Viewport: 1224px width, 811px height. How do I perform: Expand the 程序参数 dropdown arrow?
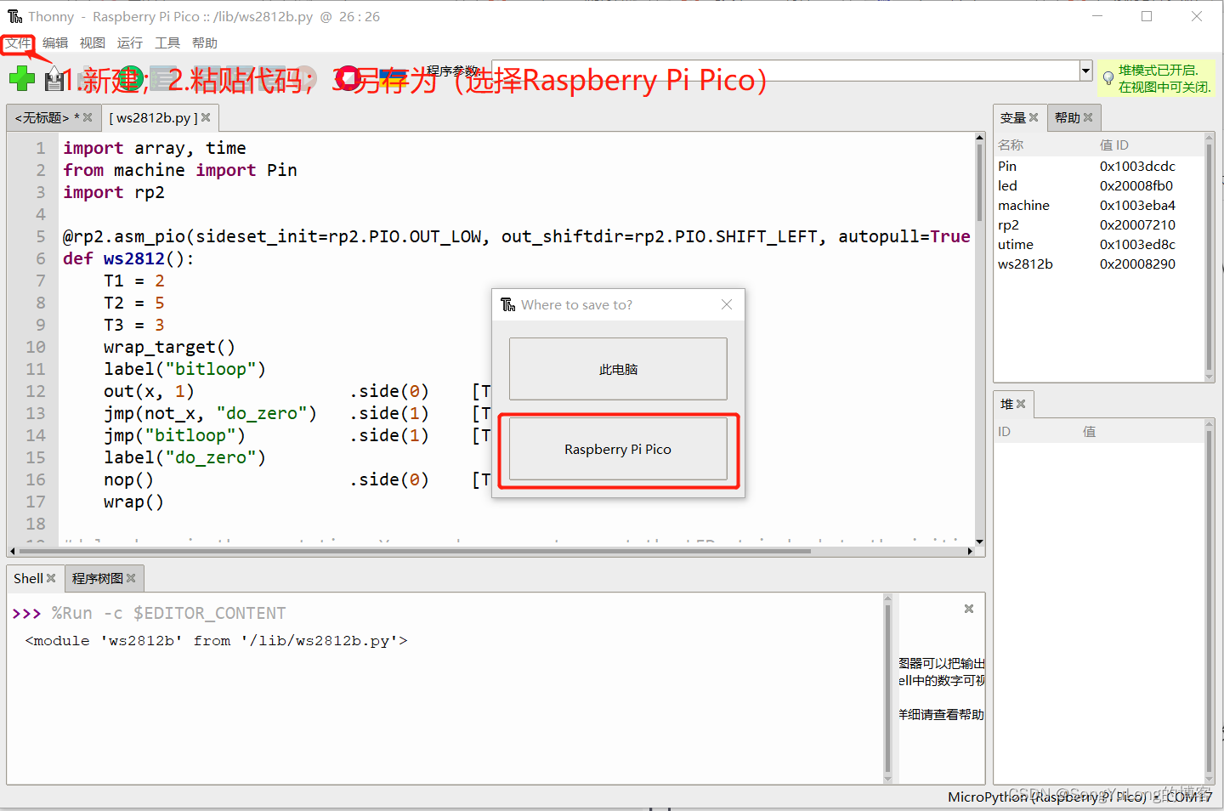[x=1085, y=71]
